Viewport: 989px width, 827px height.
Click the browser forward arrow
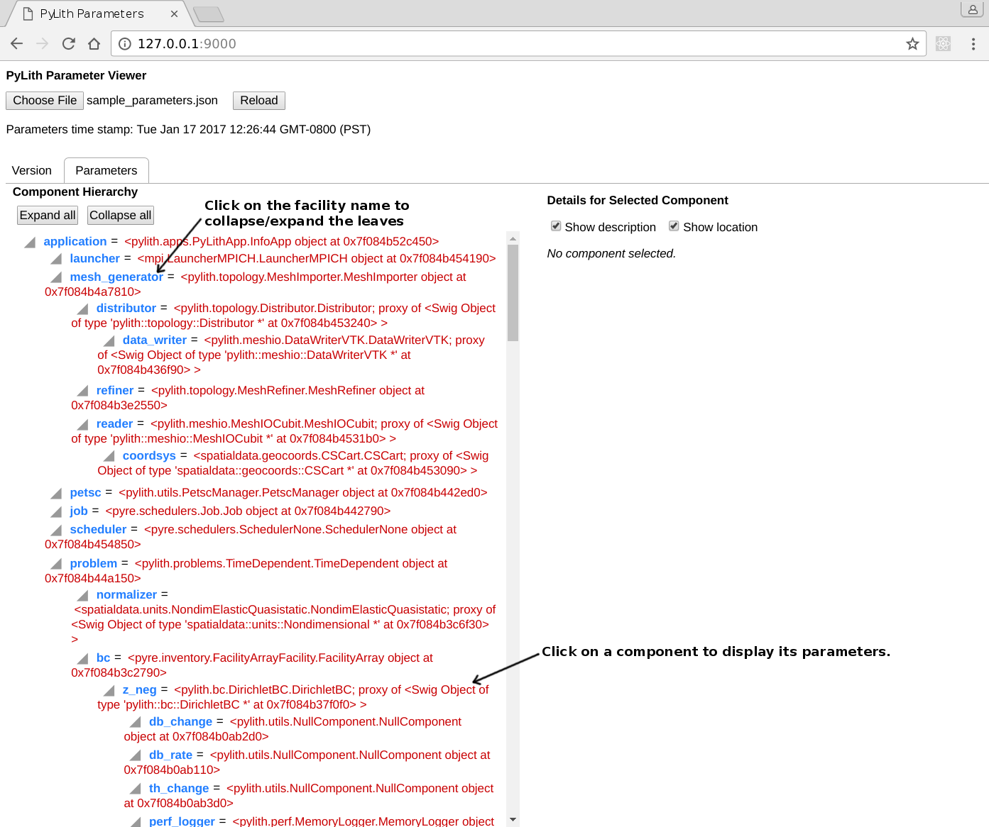pyautogui.click(x=43, y=44)
